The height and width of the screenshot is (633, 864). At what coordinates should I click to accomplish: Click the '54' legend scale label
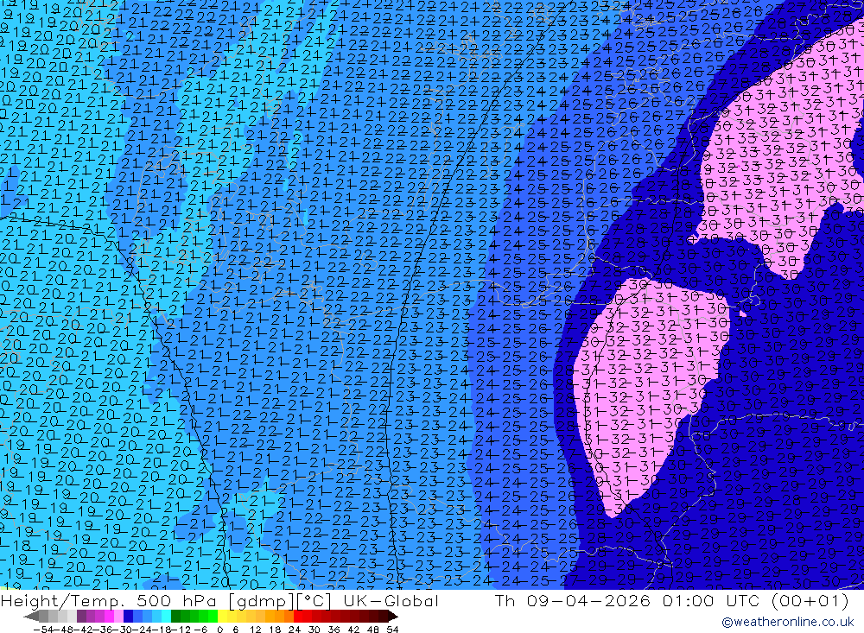pyautogui.click(x=392, y=630)
